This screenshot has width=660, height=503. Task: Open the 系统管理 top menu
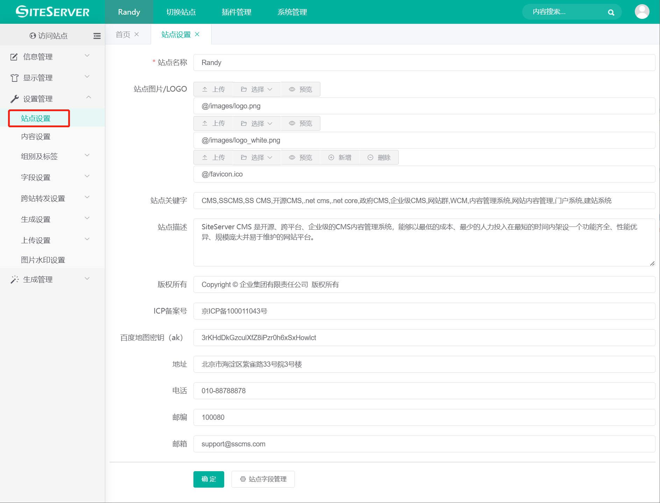click(292, 12)
